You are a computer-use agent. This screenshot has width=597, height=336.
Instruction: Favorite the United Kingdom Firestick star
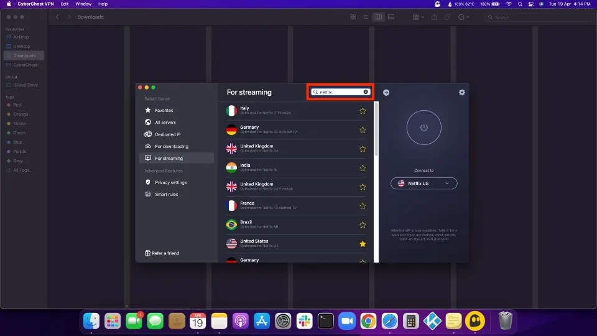click(x=363, y=187)
